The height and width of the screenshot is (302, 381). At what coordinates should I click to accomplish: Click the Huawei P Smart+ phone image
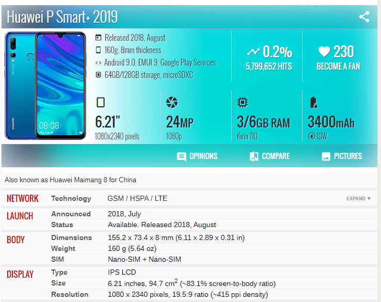45,86
